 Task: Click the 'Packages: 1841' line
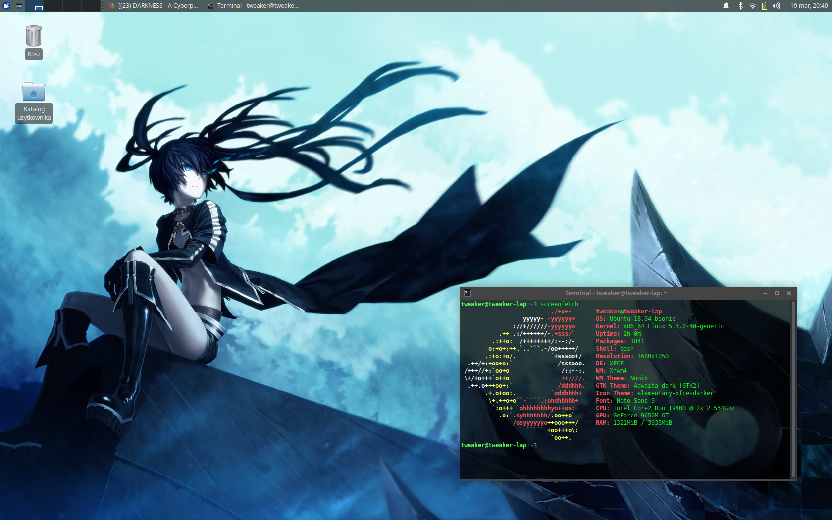point(620,341)
